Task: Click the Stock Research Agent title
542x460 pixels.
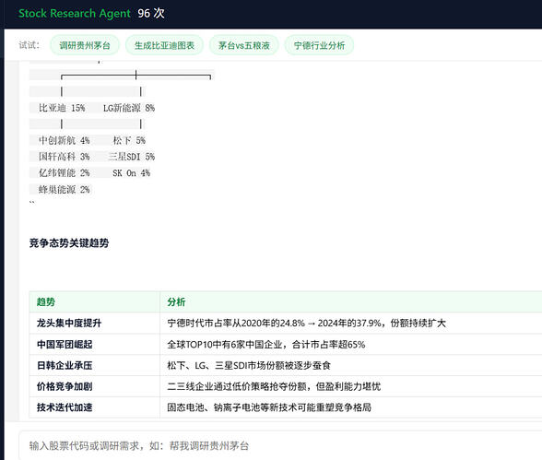Action: [x=75, y=14]
